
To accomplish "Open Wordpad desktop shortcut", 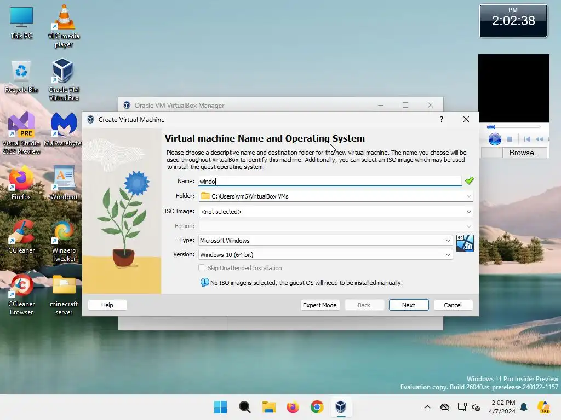I will pyautogui.click(x=64, y=183).
